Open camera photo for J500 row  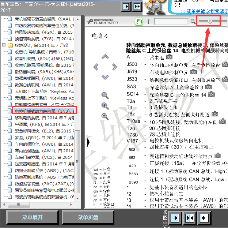(225, 64)
